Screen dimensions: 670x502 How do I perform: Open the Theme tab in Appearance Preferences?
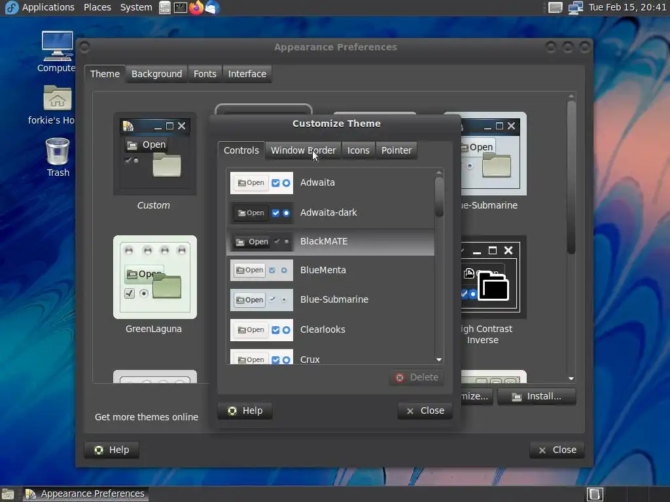(x=105, y=74)
